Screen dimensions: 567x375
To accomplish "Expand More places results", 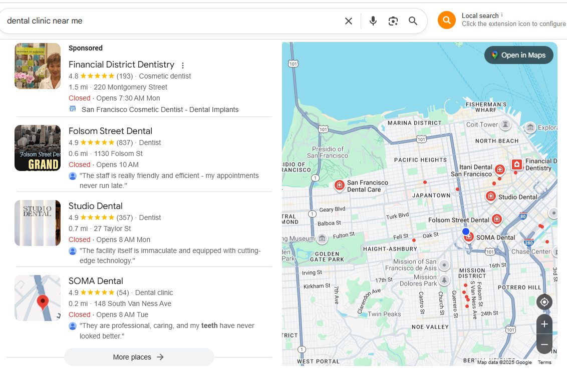I will pos(139,357).
